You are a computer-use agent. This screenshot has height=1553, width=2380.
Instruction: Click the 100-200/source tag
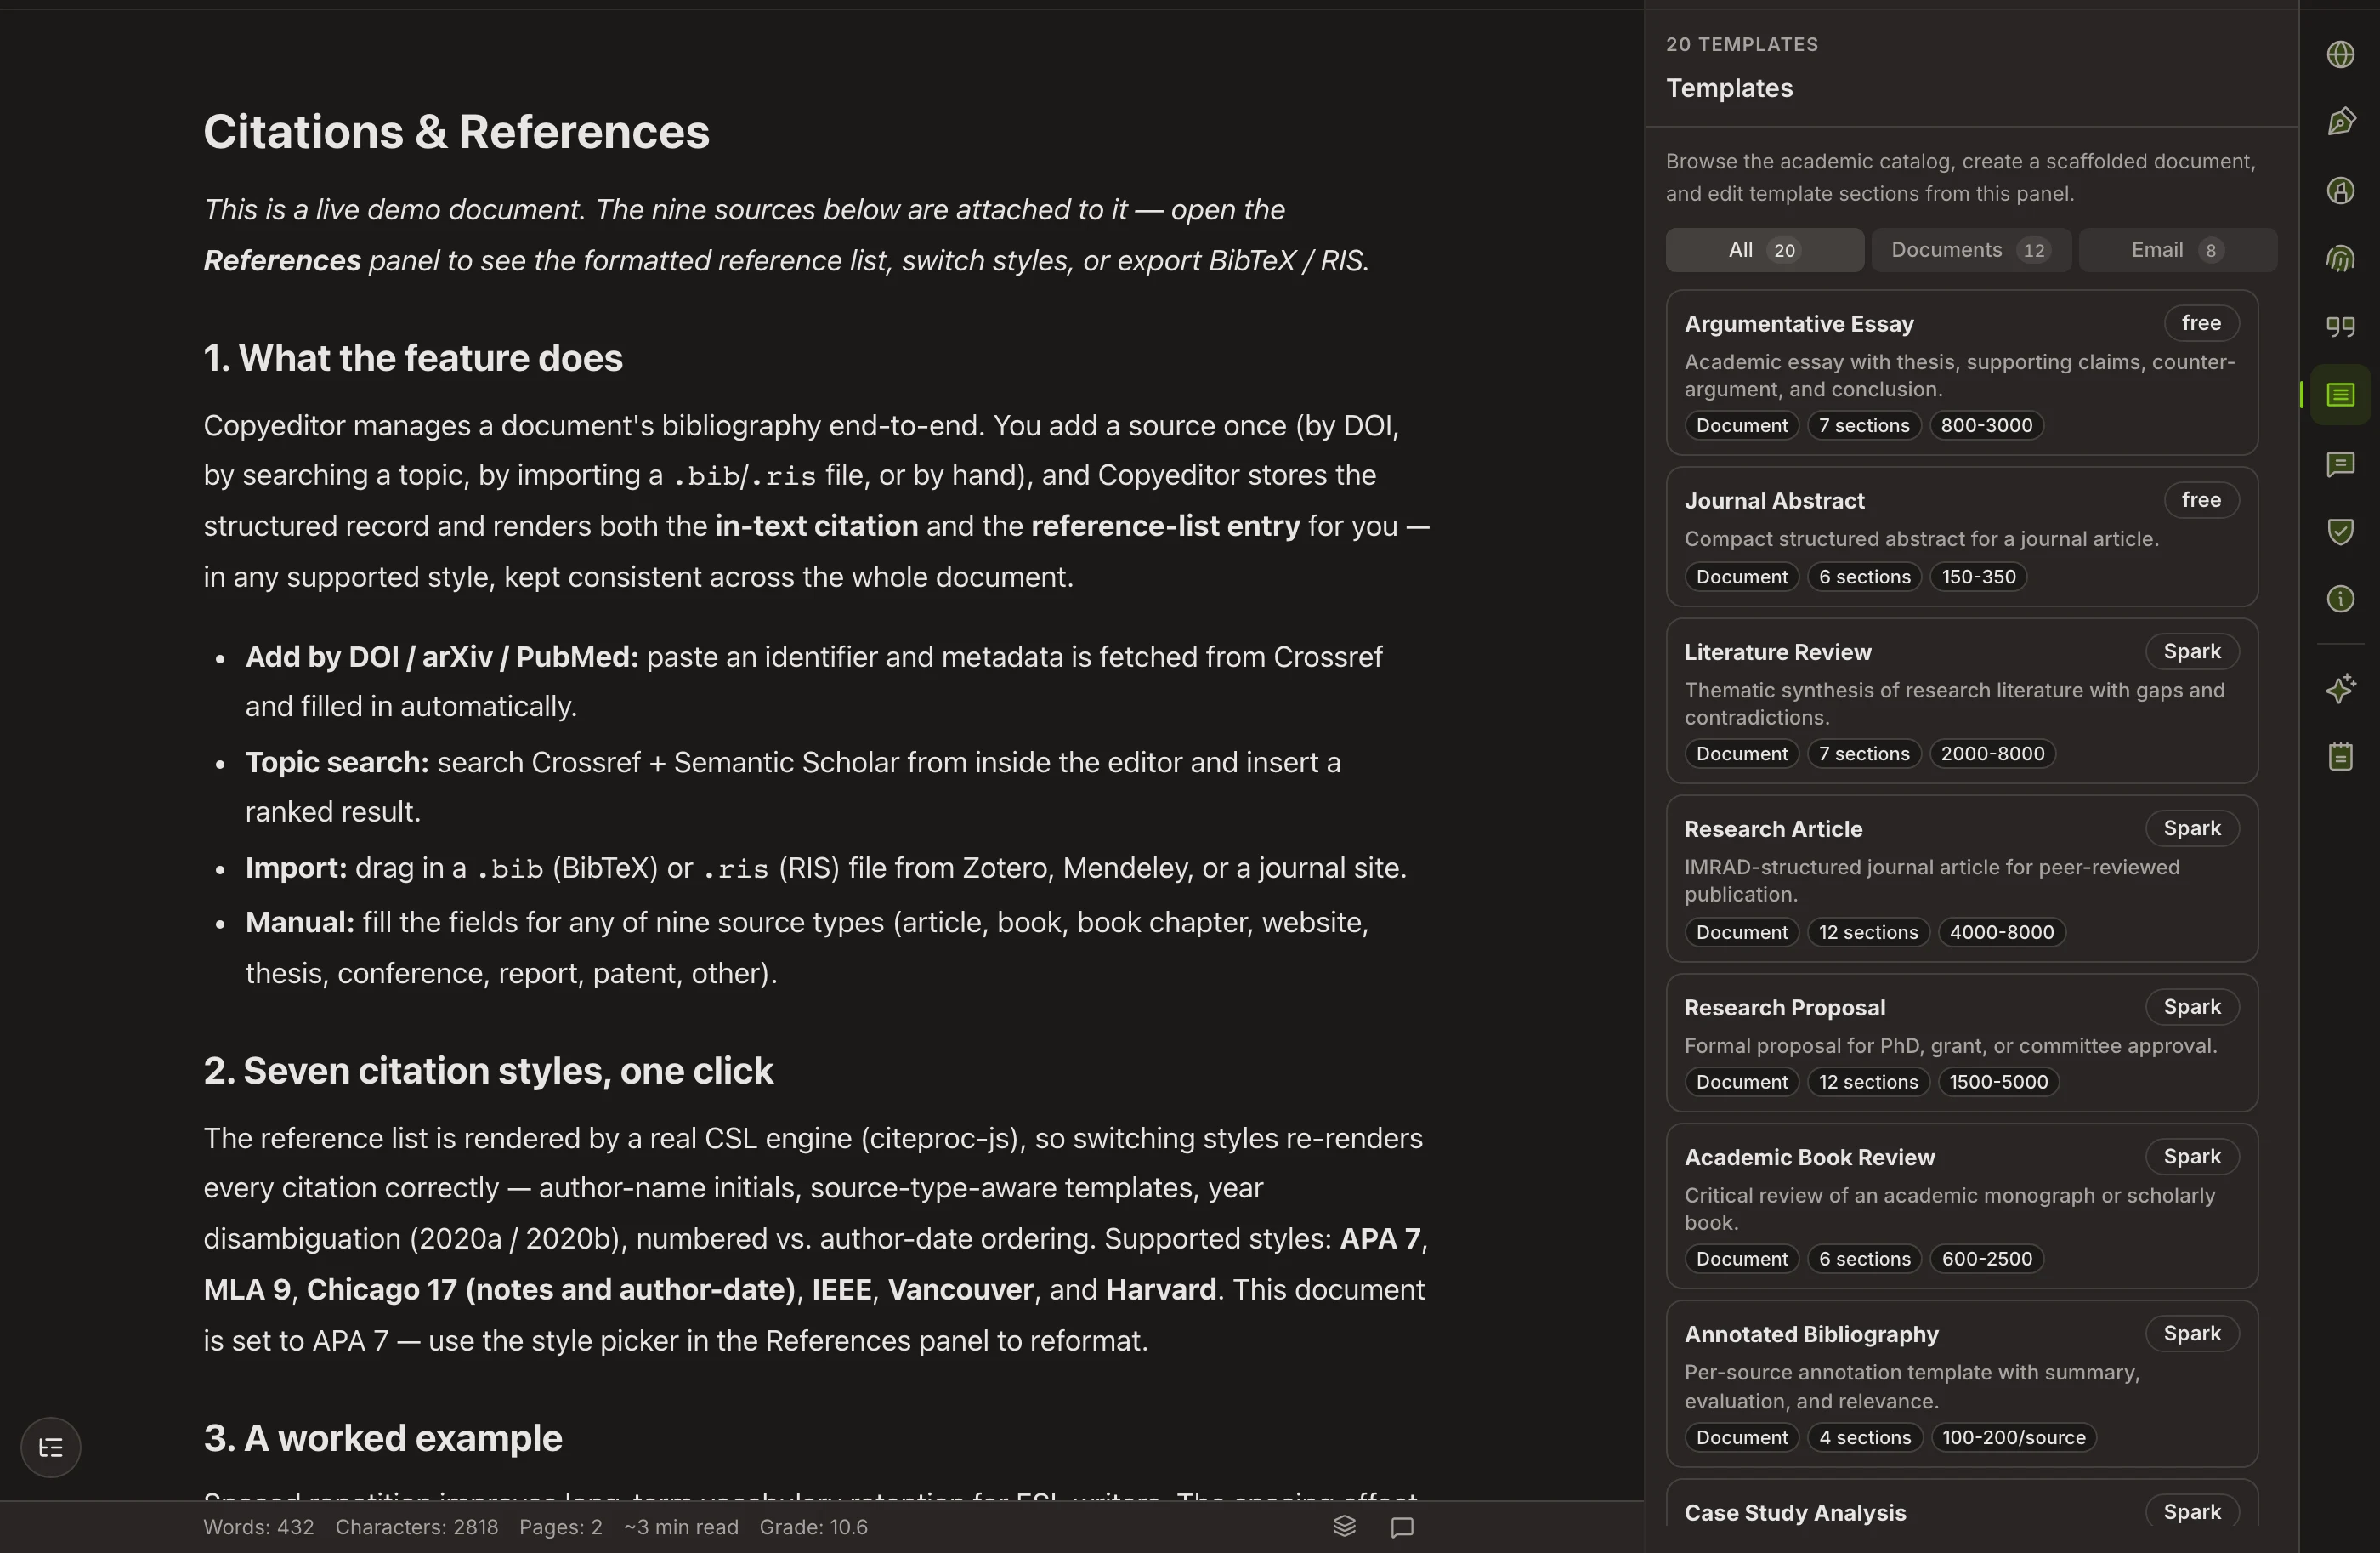click(2013, 1437)
